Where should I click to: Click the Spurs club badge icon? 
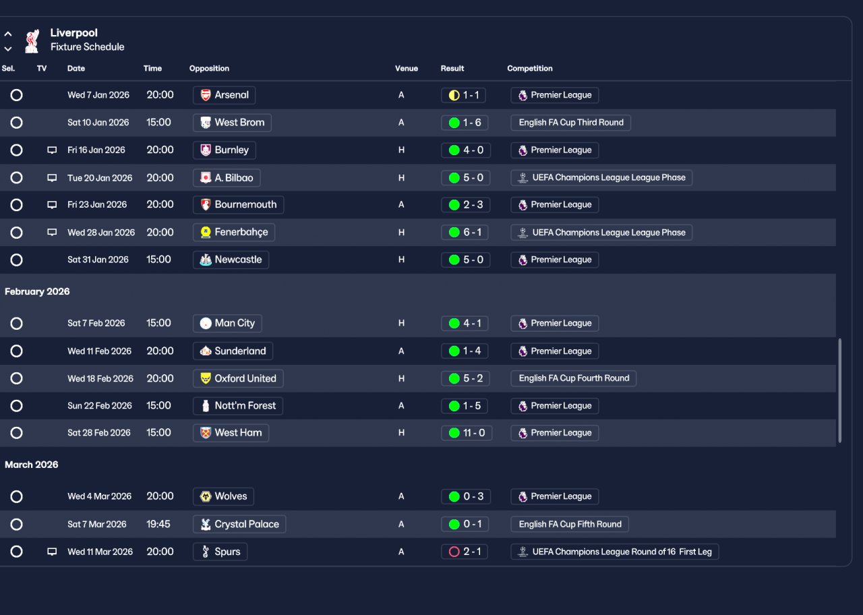206,552
